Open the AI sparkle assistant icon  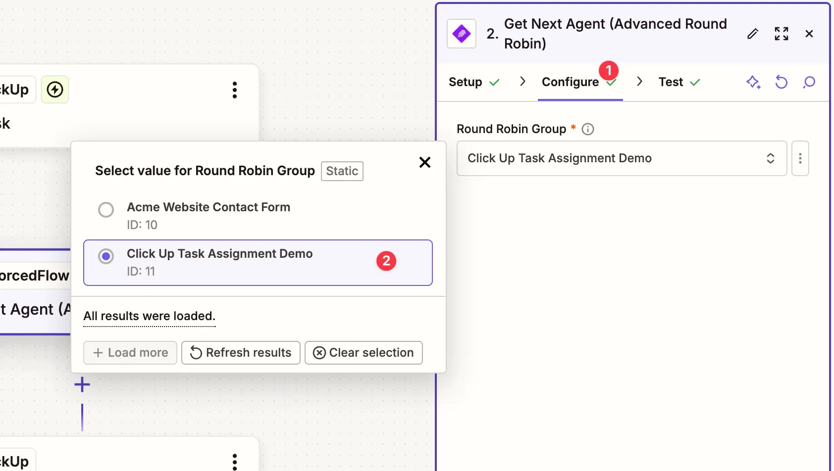[753, 82]
